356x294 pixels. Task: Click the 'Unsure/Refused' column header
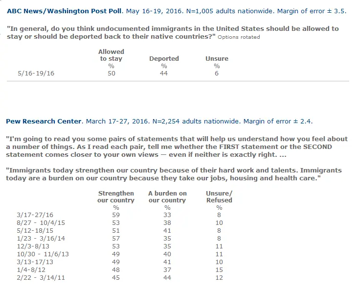[219, 196]
